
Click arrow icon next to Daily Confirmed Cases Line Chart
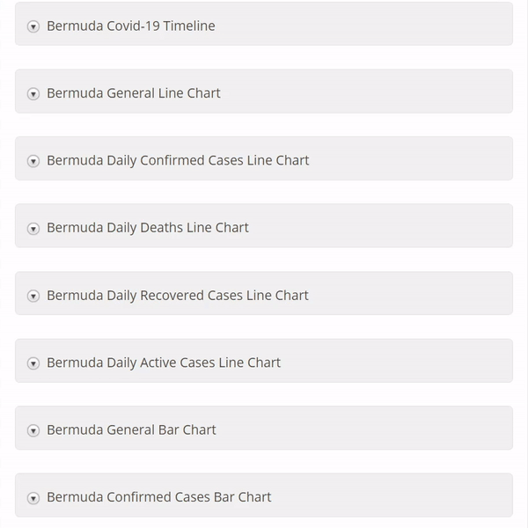point(33,161)
